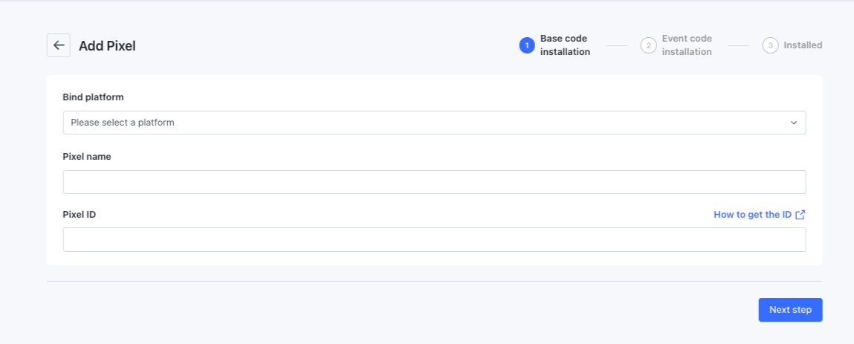The width and height of the screenshot is (854, 344).
Task: Select the 'Installed' step label
Action: pyautogui.click(x=803, y=45)
